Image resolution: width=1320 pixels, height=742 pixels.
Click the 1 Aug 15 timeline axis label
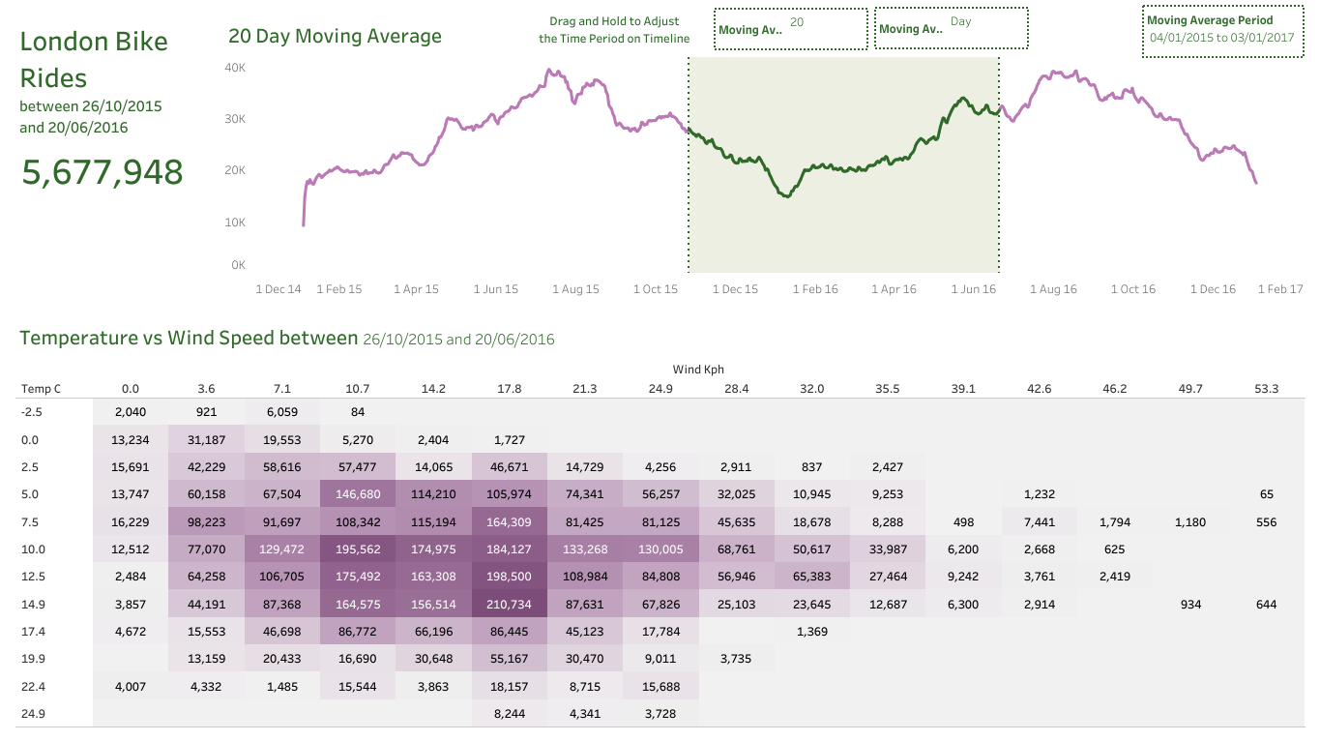point(575,289)
